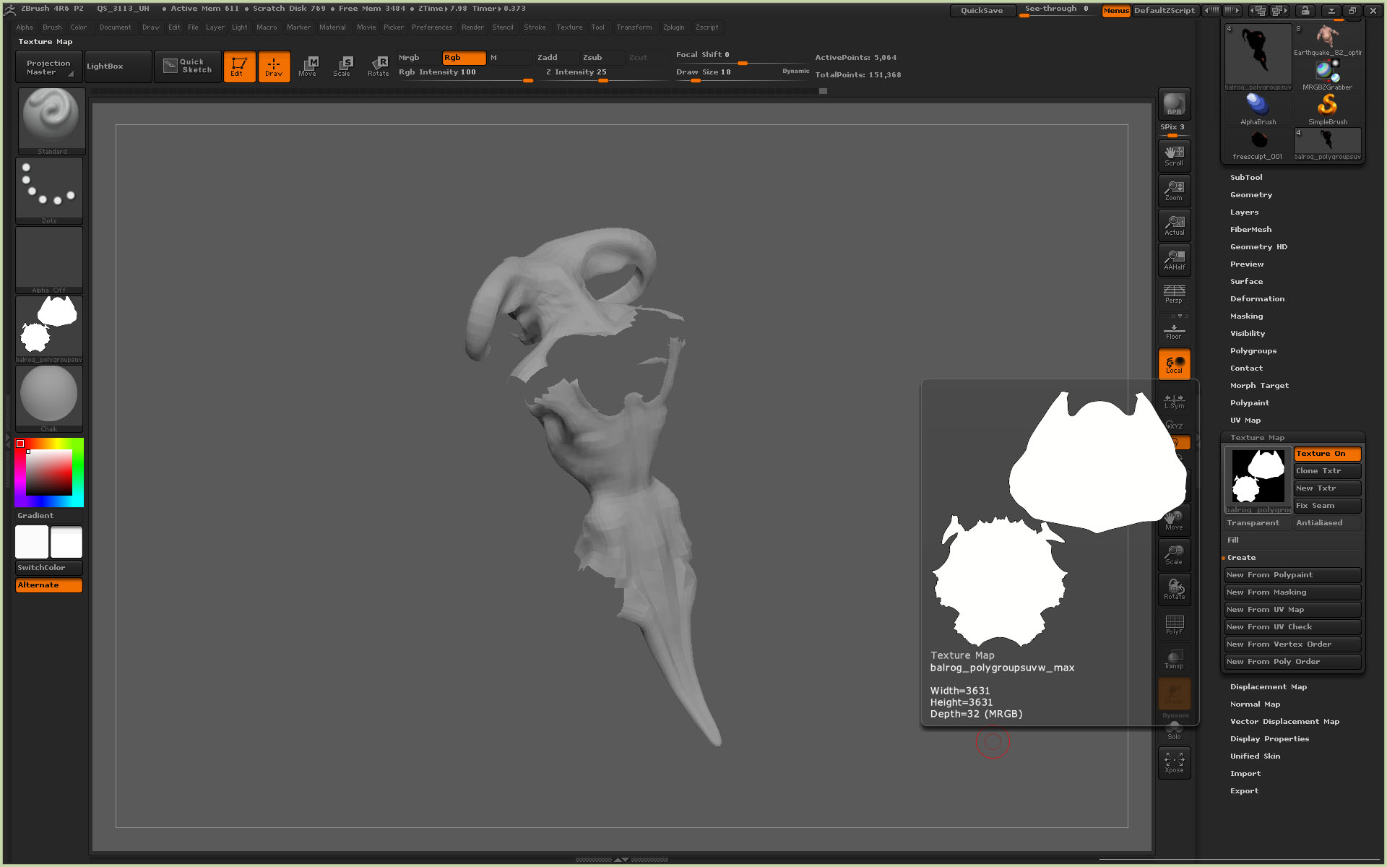This screenshot has height=867, width=1387.
Task: Expand the SubTool palette section
Action: pyautogui.click(x=1246, y=178)
